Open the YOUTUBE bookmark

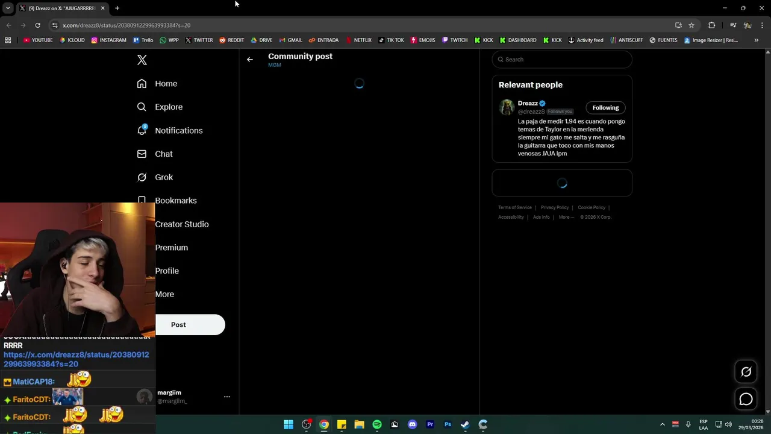tap(38, 40)
